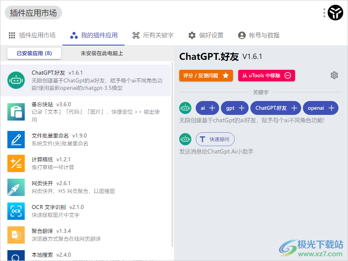Image resolution: width=348 pixels, height=261 pixels.
Task: Click the 快速提取图片中文字 description
Action: point(56,215)
